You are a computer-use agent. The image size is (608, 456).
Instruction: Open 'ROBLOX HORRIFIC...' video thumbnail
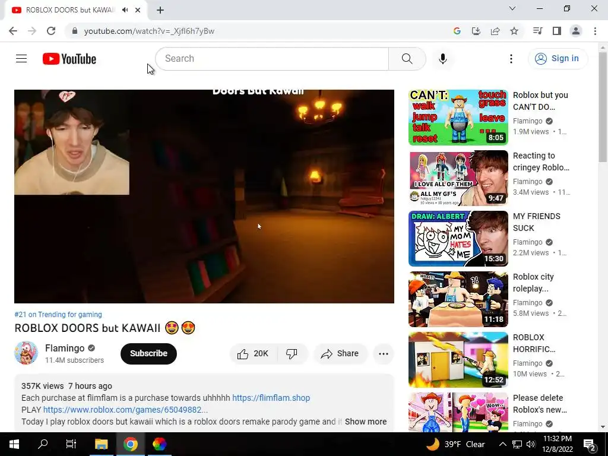(x=458, y=359)
